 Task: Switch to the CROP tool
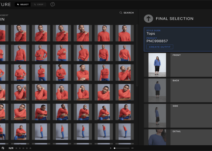coord(38,5)
